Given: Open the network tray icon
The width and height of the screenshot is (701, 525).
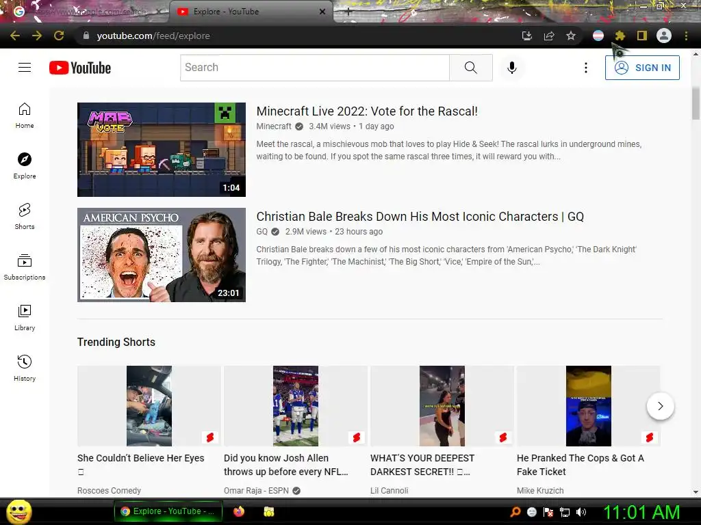Looking at the screenshot, I should 565,512.
